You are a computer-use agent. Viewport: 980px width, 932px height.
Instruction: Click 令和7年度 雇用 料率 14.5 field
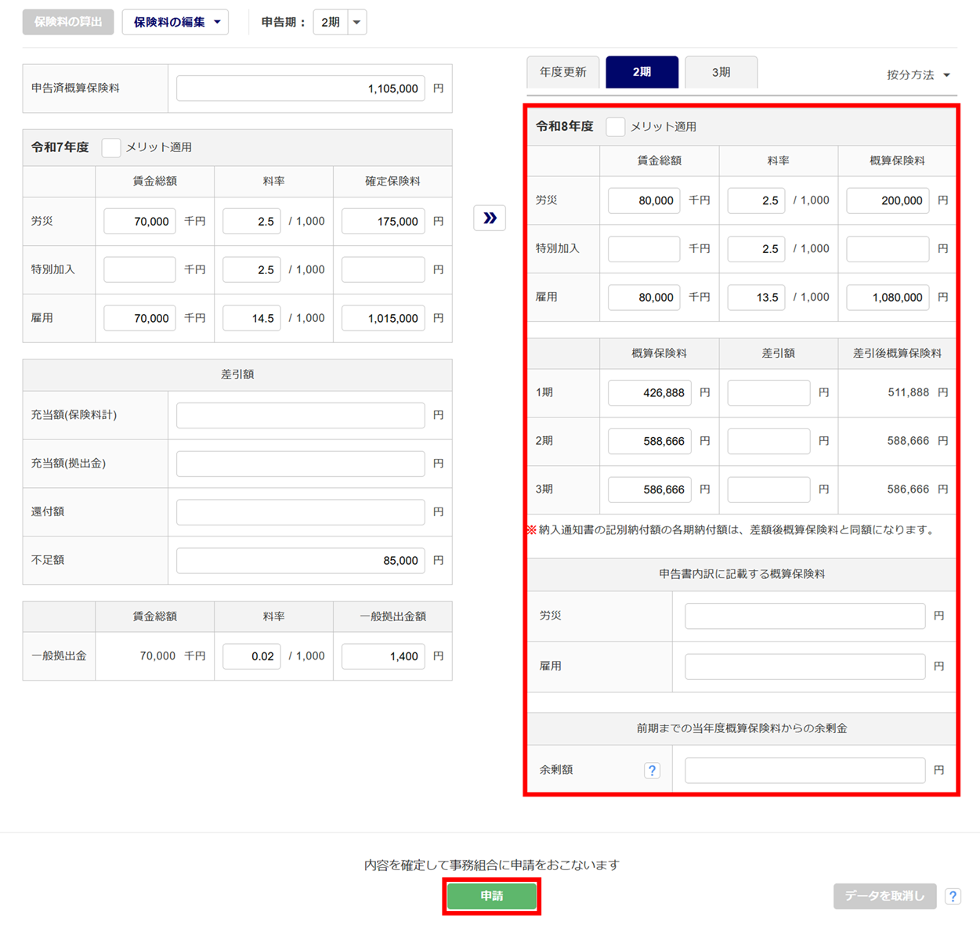tap(251, 318)
